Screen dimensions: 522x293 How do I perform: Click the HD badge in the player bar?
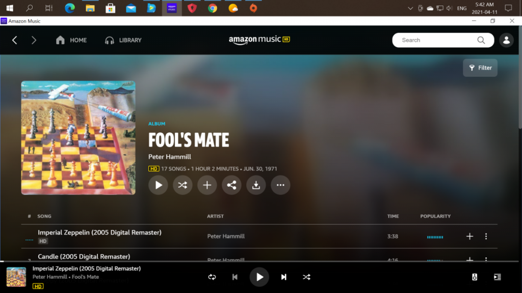(38, 286)
